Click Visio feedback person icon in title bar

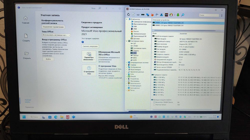pyautogui.click(x=100, y=8)
